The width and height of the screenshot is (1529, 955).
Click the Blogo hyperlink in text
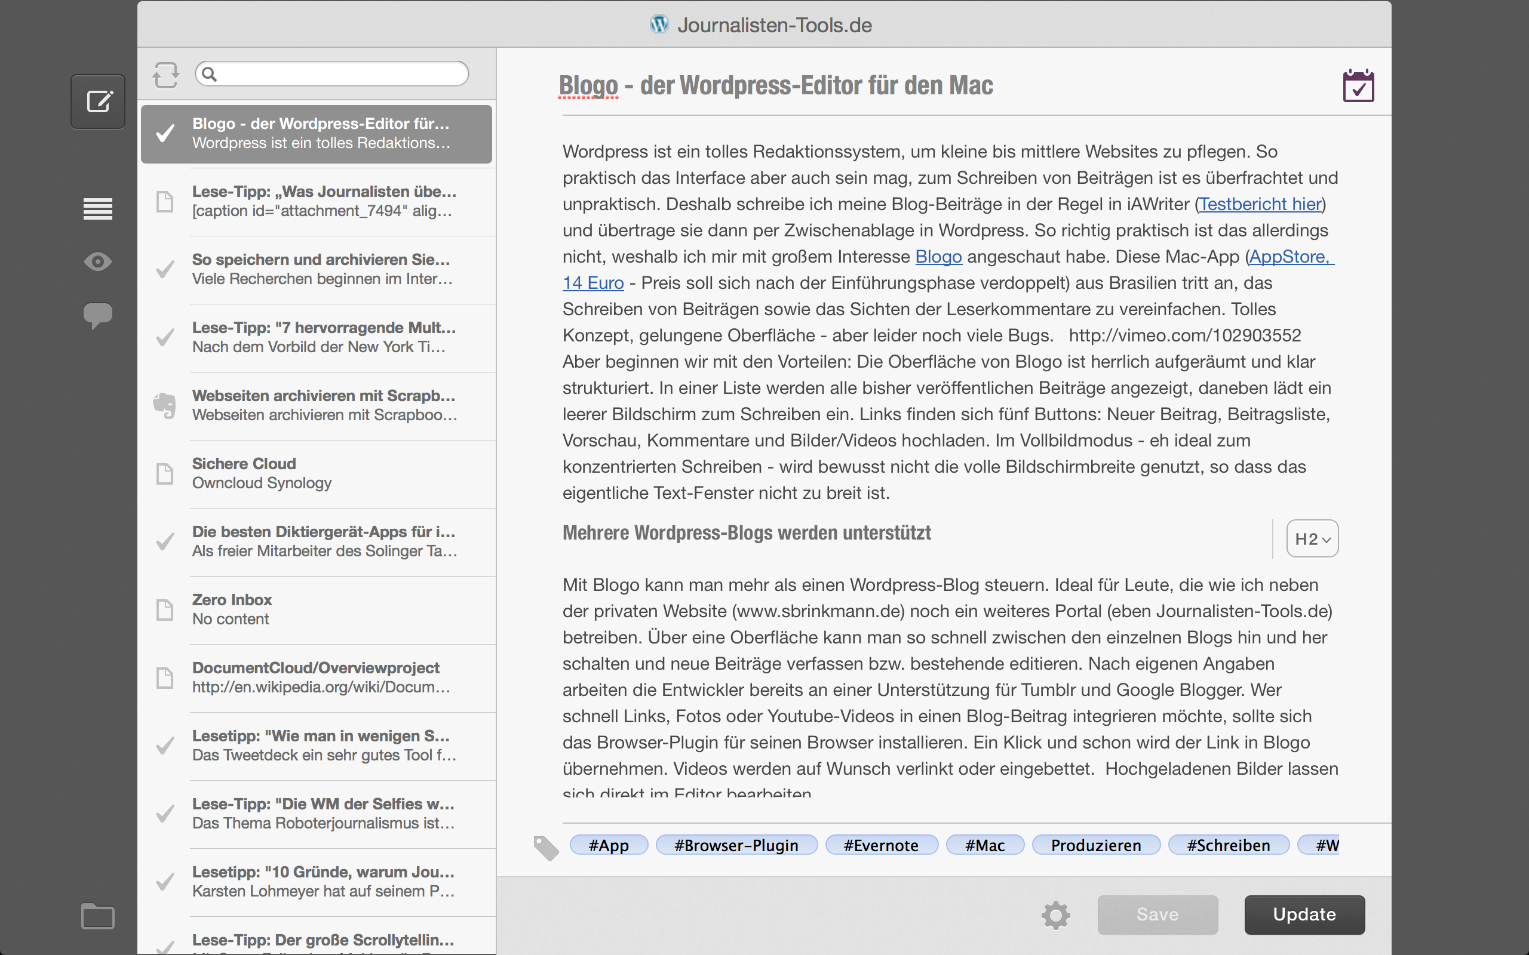[938, 257]
